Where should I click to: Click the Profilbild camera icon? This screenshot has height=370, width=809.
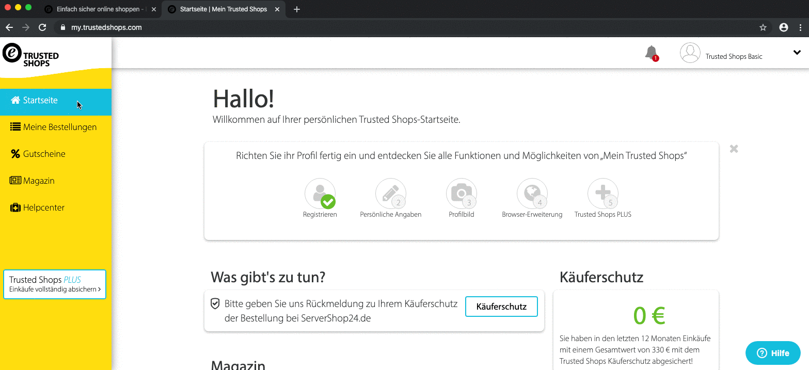(461, 194)
